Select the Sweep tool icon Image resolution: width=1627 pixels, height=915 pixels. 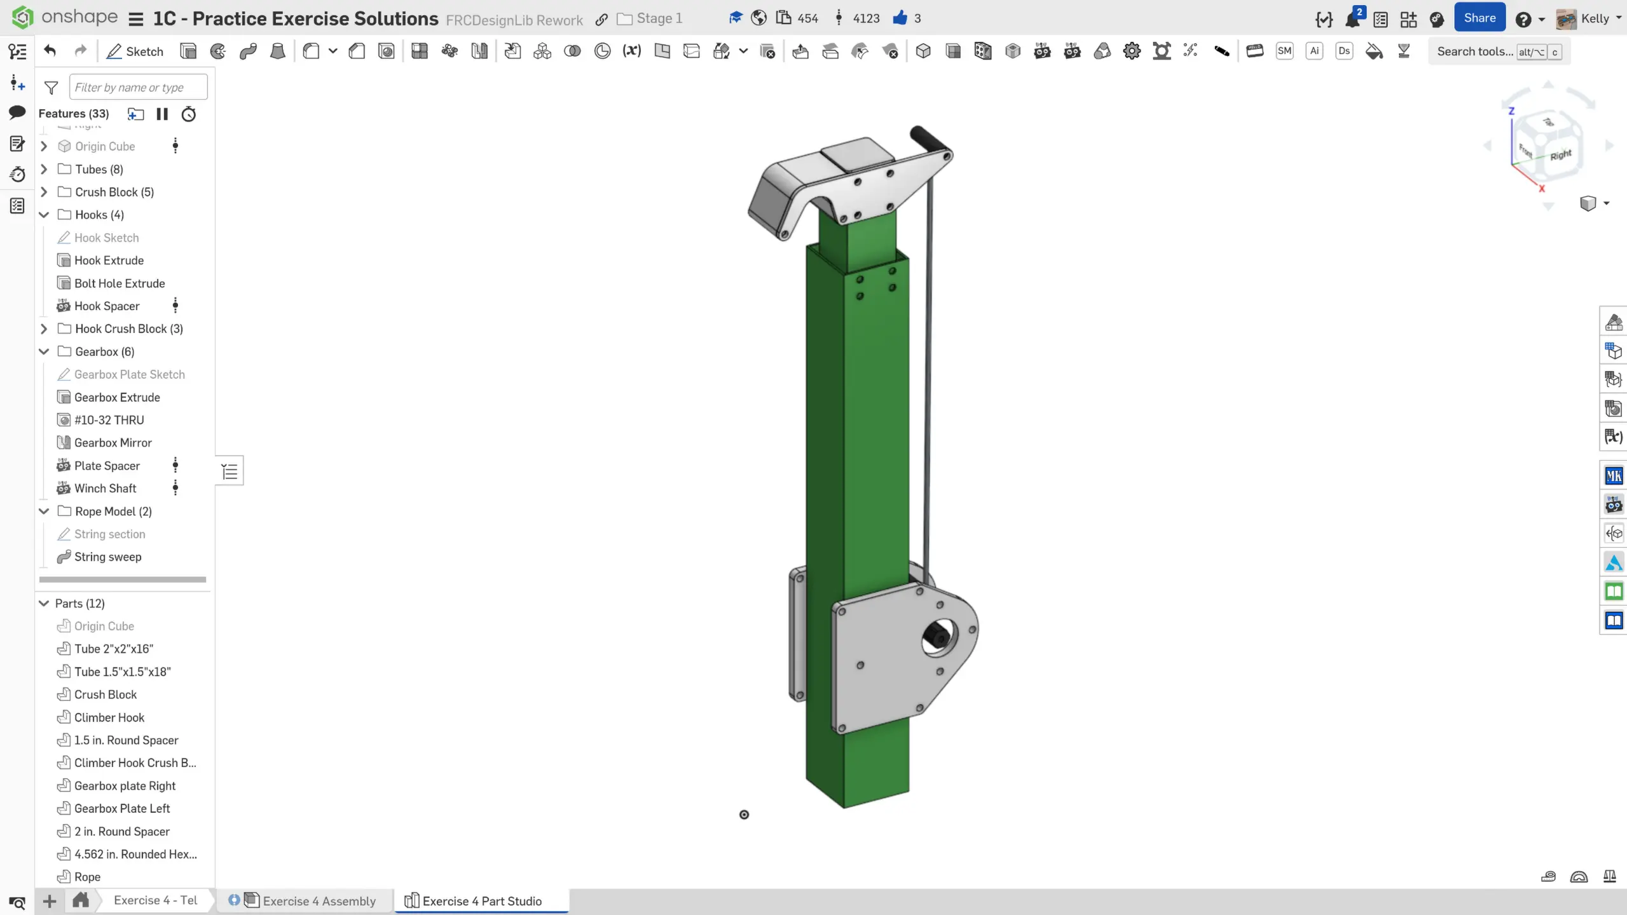click(x=248, y=51)
